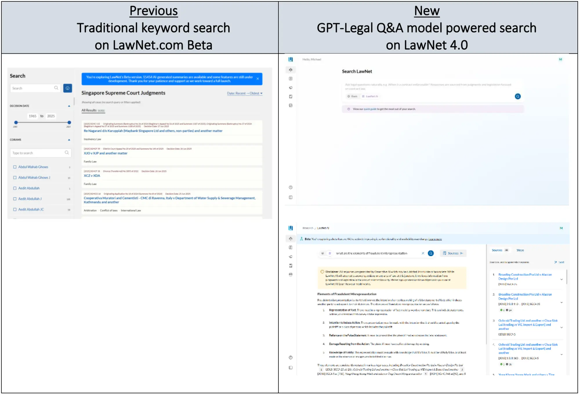The image size is (580, 395).
Task: Open the storefront icon in the Search LawNet sidebar
Action: click(x=291, y=106)
